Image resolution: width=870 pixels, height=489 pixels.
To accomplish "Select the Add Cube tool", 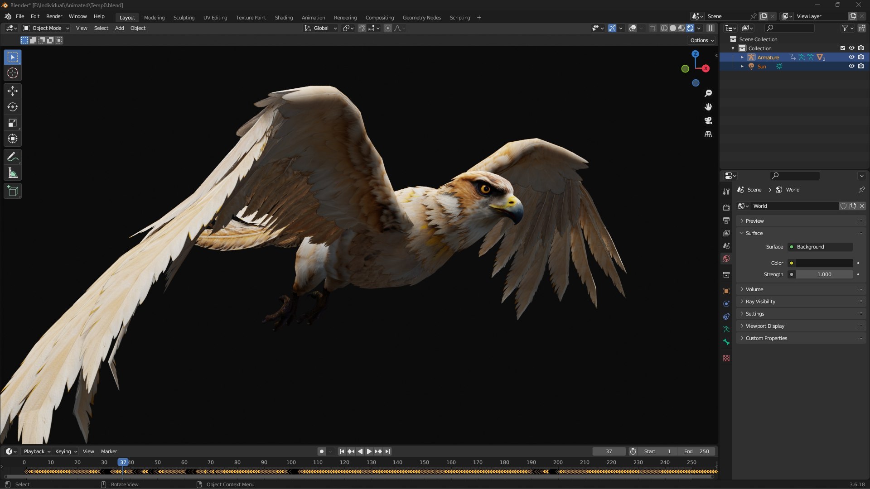I will click(13, 191).
